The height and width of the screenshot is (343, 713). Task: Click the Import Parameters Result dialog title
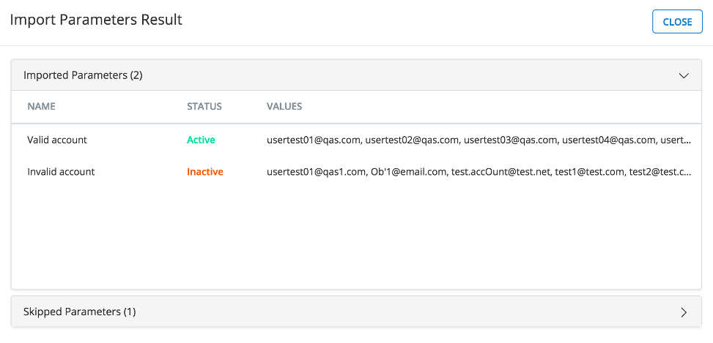(x=96, y=20)
